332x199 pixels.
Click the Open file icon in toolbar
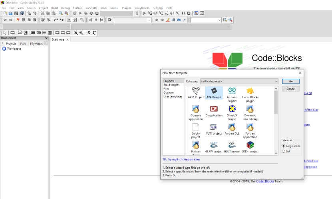(10, 13)
